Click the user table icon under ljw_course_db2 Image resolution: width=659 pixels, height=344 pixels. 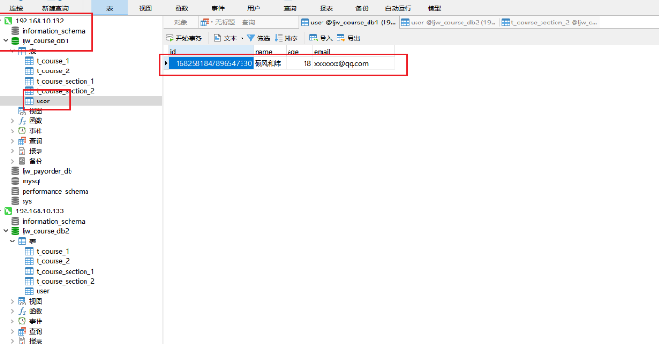point(29,291)
